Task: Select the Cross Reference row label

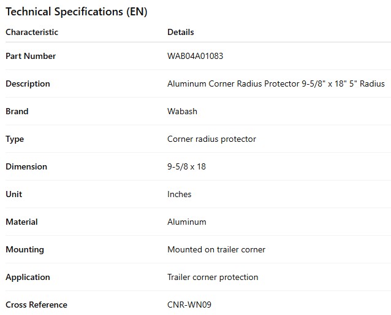Action: pos(36,305)
